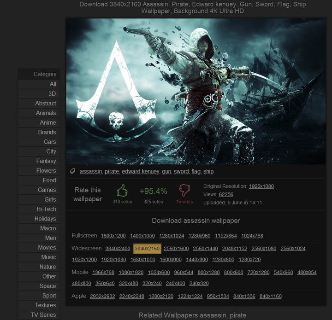Choose the 3840x2400 widescreen resolution

point(118,249)
